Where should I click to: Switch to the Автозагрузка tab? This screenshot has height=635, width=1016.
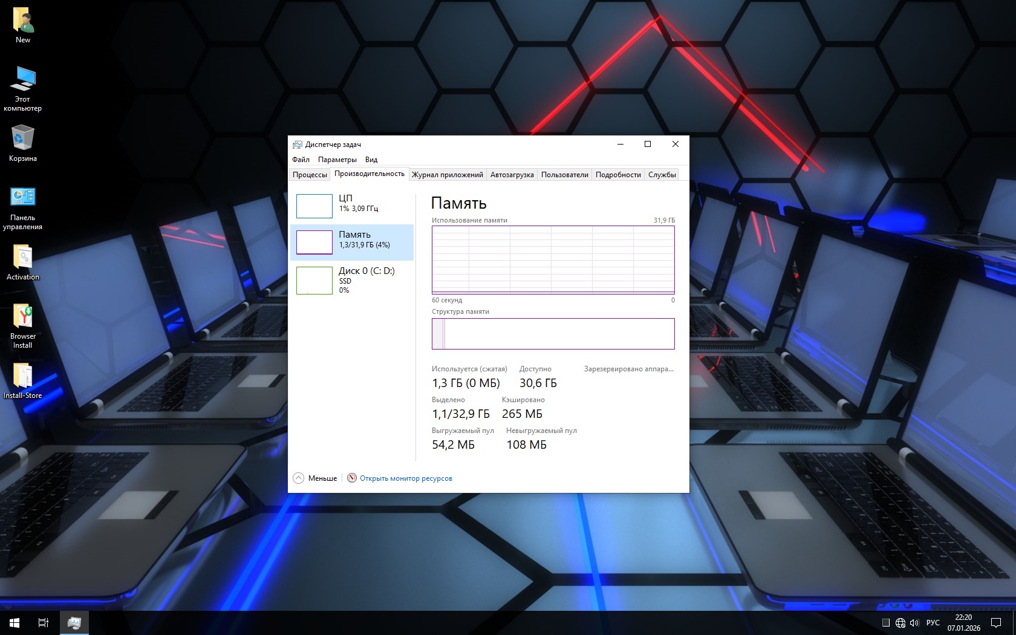(x=512, y=175)
